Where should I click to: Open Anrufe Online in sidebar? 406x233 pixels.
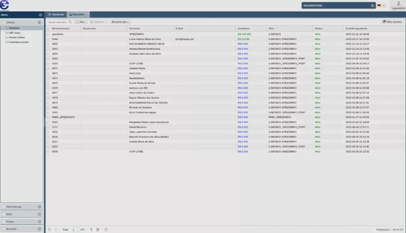(17, 37)
